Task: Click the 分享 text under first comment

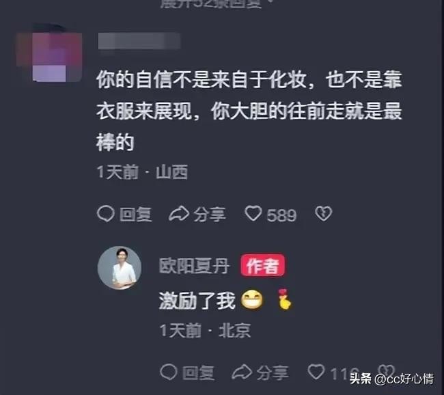Action: point(210,214)
